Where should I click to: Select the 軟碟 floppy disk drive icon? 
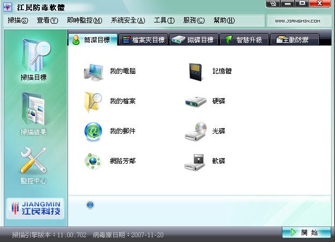click(x=195, y=162)
